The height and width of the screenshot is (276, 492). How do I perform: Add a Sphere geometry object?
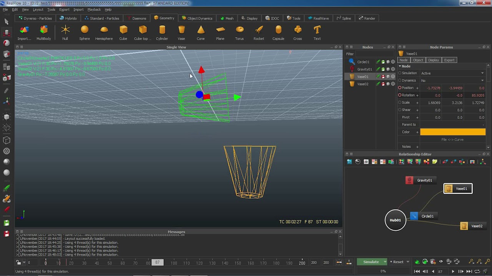pyautogui.click(x=85, y=33)
